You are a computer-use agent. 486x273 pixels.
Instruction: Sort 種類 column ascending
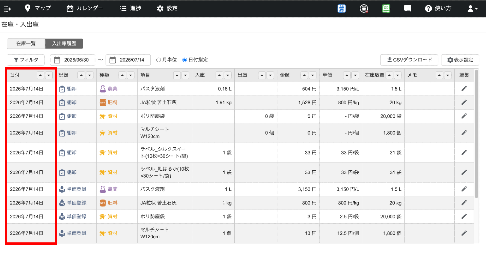click(122, 75)
